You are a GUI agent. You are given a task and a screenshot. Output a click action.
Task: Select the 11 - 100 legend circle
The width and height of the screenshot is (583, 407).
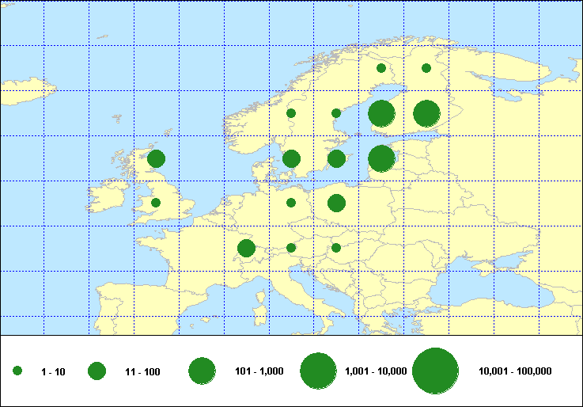tap(97, 371)
